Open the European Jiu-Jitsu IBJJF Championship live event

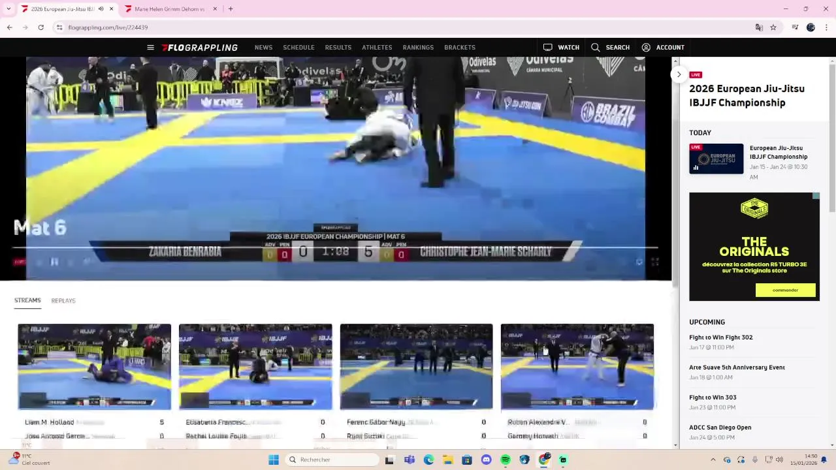click(779, 152)
